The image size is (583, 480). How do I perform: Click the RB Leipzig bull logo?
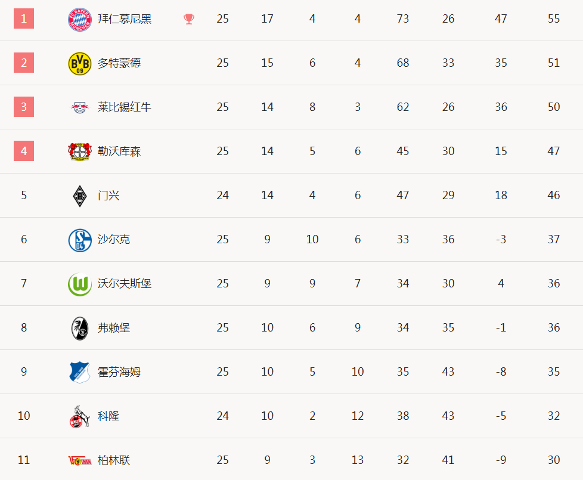point(79,107)
